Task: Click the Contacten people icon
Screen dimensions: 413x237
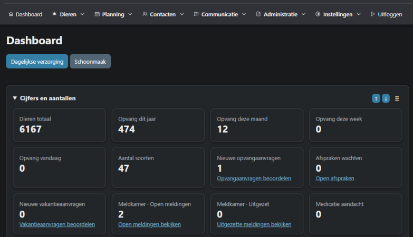Action: tap(145, 14)
